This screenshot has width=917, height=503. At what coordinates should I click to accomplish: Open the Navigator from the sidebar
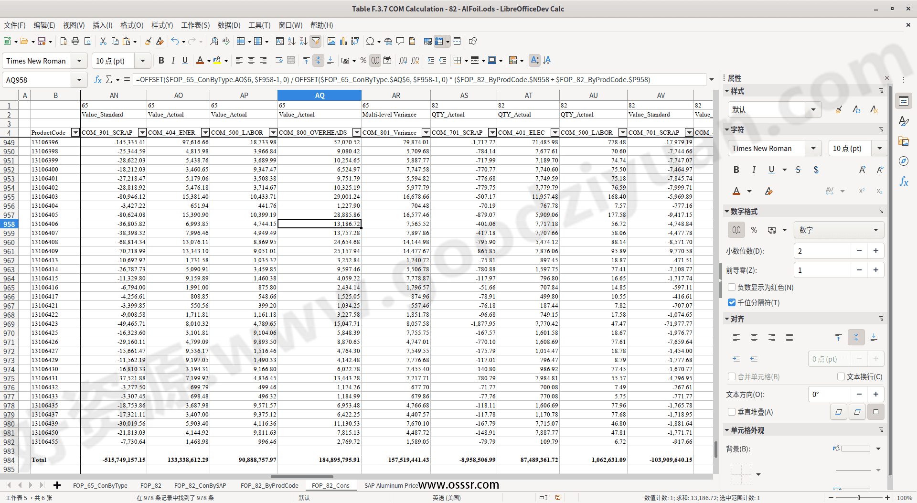tap(904, 161)
